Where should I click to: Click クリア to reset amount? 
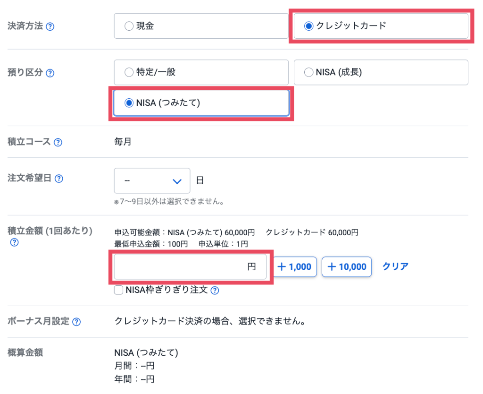[395, 266]
